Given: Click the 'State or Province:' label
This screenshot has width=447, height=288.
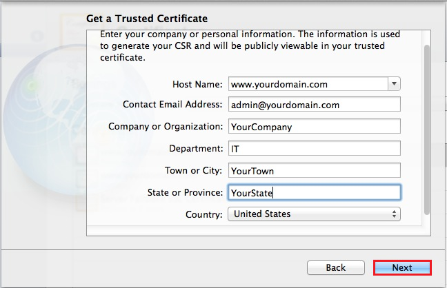Looking at the screenshot, I should tap(185, 193).
